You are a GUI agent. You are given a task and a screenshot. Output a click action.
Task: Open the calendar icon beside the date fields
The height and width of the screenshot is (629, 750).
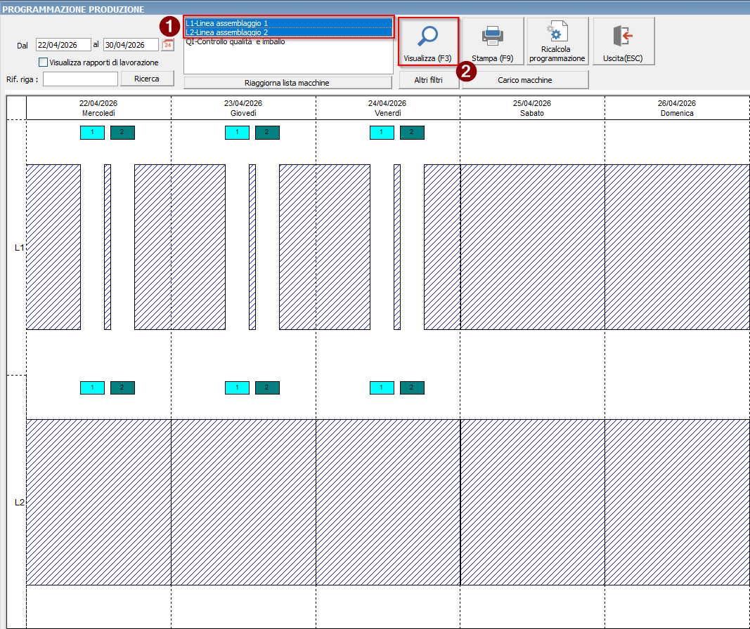click(167, 44)
